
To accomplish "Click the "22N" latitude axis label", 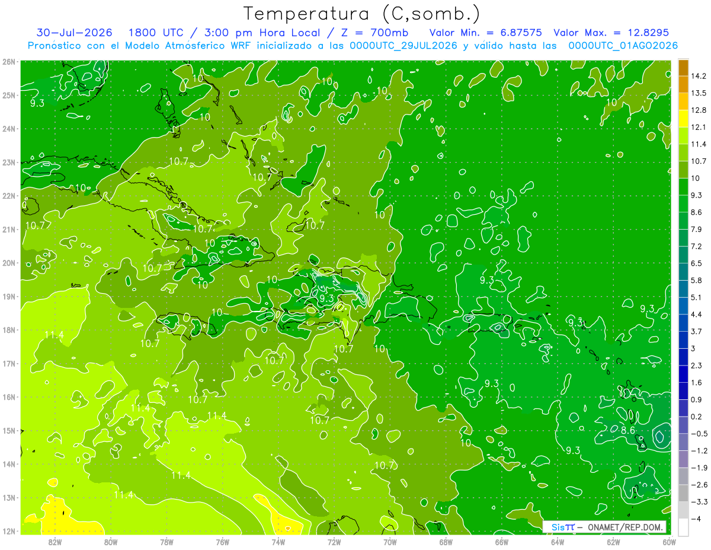I will pos(9,196).
